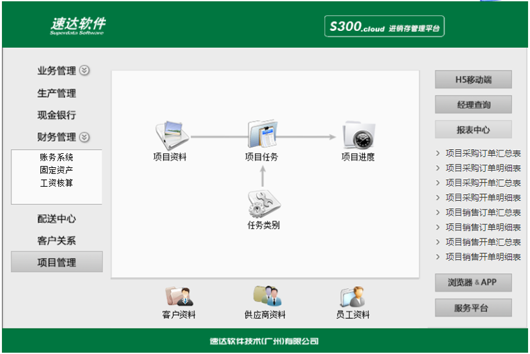This screenshot has width=530, height=354.
Task: Click the 浏览器 & APP button
Action: pos(473,282)
